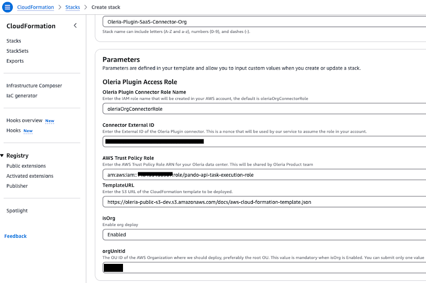
Task: Go to the Stacks breadcrumb link
Action: 72,7
